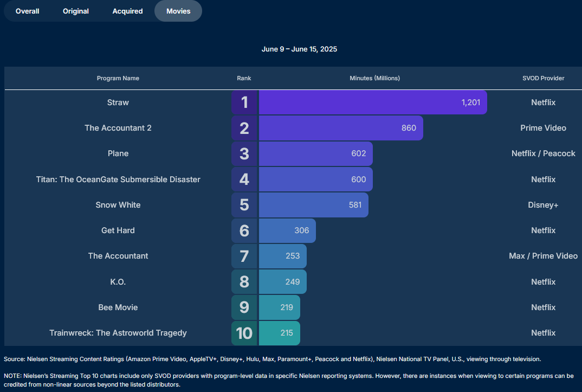This screenshot has width=582, height=392.
Task: Click the rank 3 number badge
Action: tap(244, 153)
